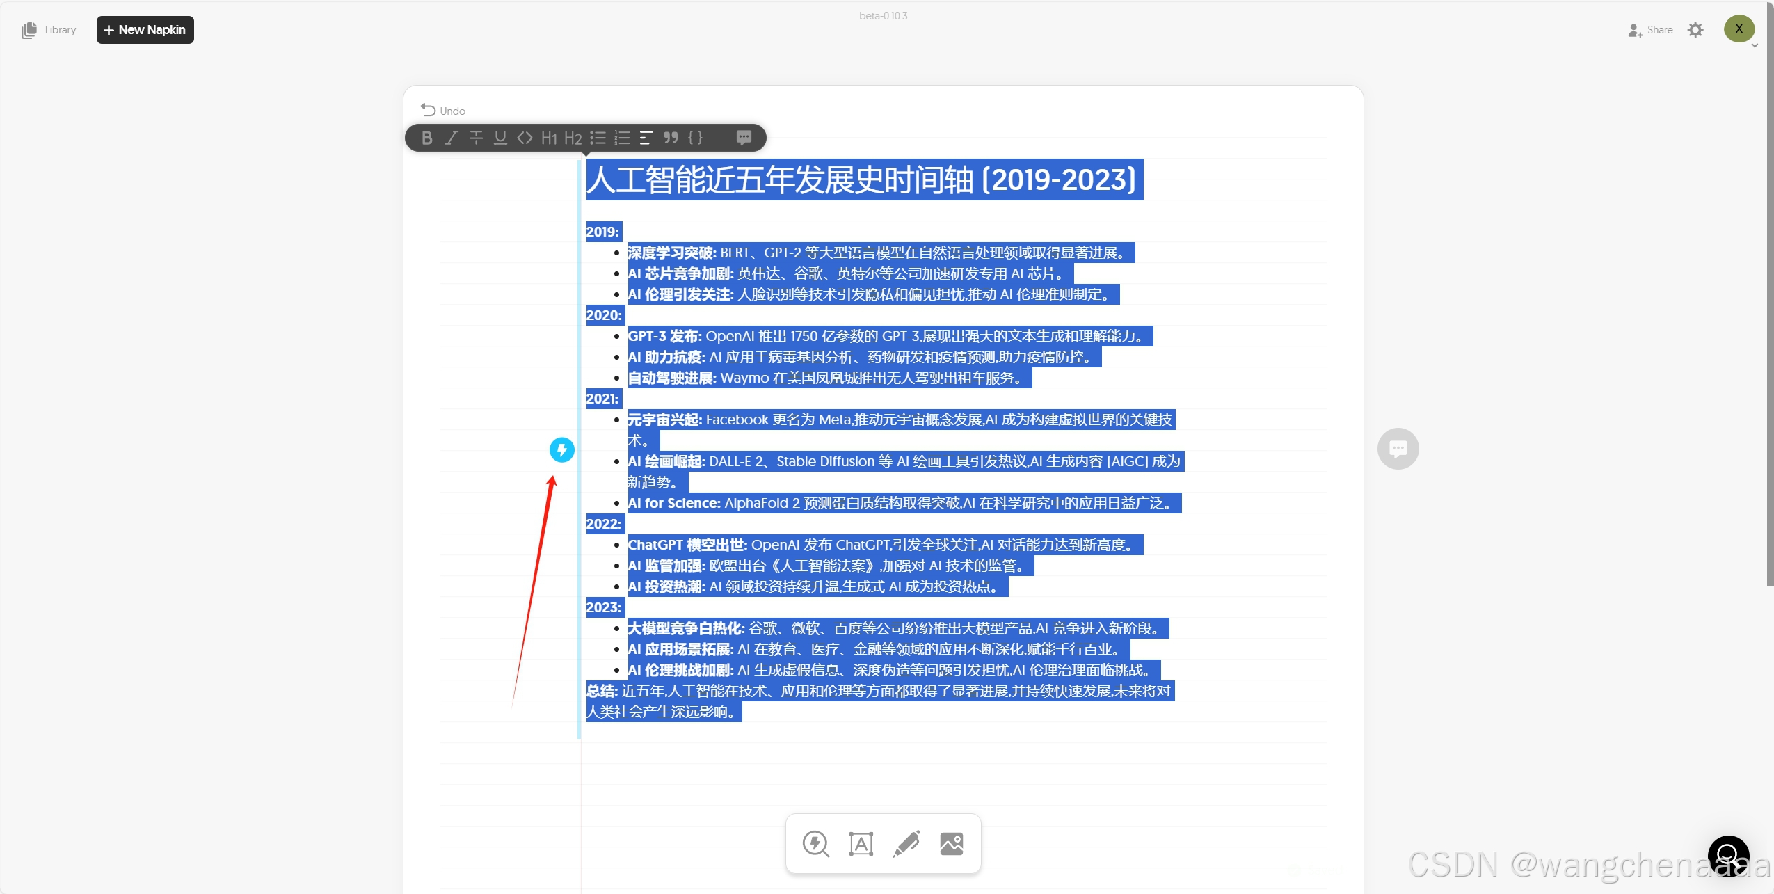This screenshot has width=1774, height=894.
Task: Click the beta-0.10.3 version label
Action: (883, 16)
